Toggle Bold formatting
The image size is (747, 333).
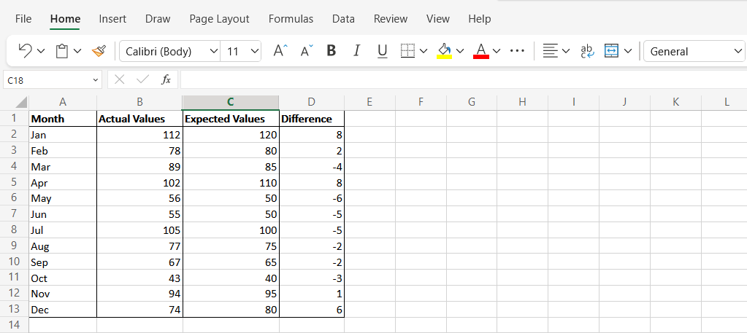pos(332,50)
